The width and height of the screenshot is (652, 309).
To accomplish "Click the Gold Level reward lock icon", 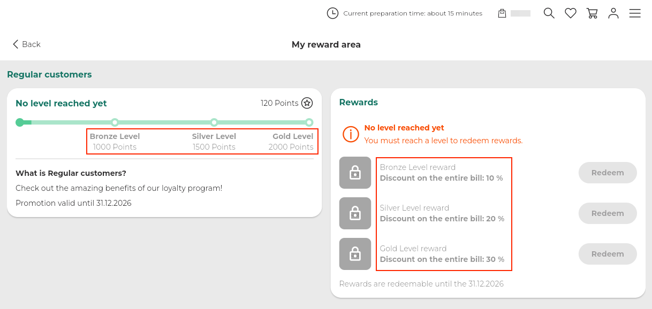I will 355,254.
